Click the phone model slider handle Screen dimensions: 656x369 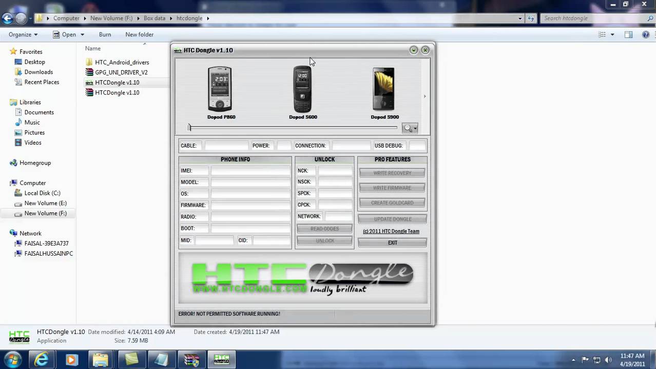click(189, 128)
